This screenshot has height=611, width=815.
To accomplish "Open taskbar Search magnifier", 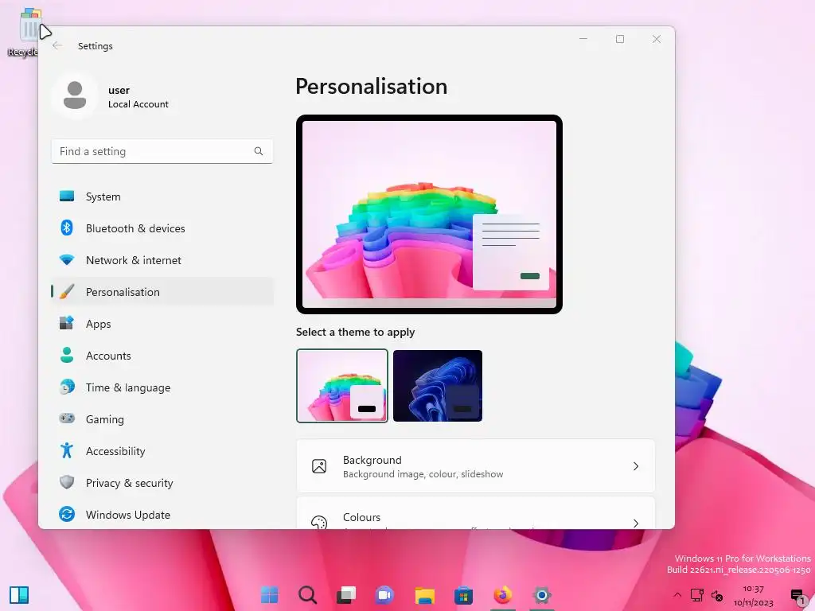I will point(308,595).
